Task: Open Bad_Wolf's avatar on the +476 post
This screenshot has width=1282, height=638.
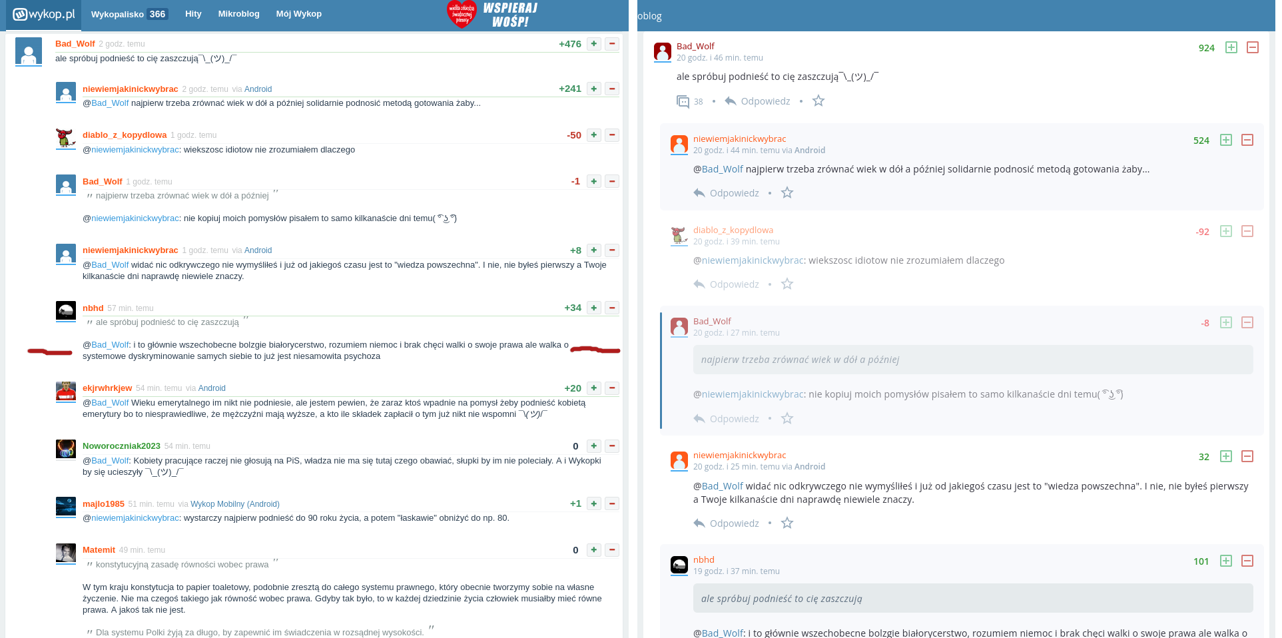Action: [x=29, y=51]
